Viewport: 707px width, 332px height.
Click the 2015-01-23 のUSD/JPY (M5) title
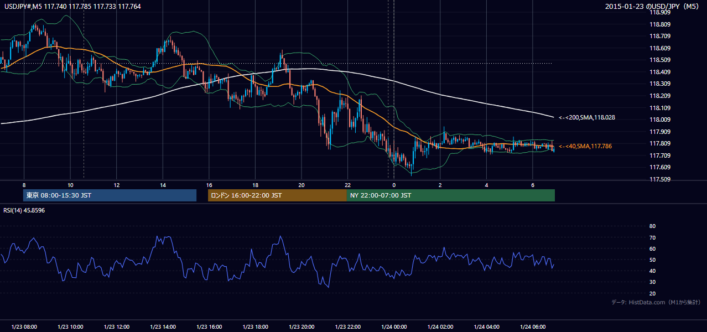[x=653, y=6]
